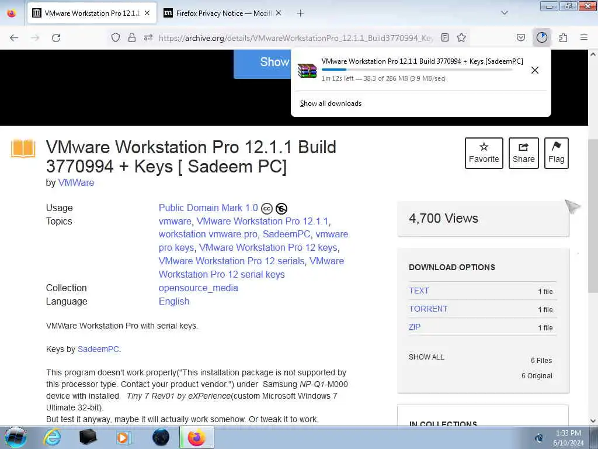The height and width of the screenshot is (449, 598).
Task: Click the WinRAR archive download icon
Action: tap(307, 71)
